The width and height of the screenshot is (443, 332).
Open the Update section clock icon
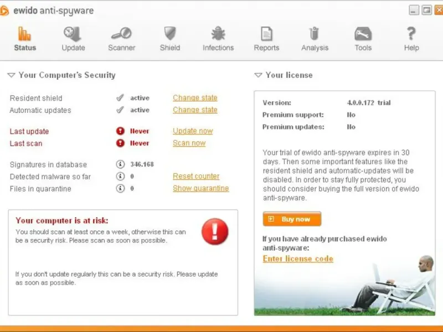73,34
